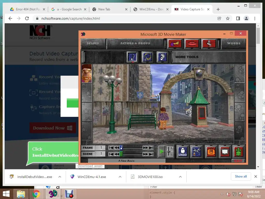Go to next scene in Scene row

[145, 154]
